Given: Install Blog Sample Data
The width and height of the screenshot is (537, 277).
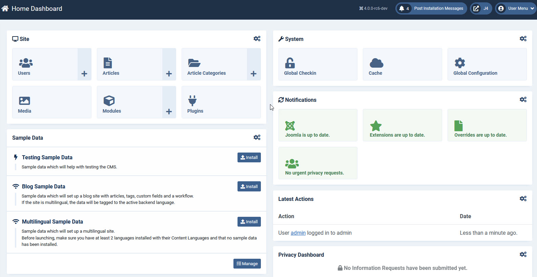Looking at the screenshot, I should (249, 187).
